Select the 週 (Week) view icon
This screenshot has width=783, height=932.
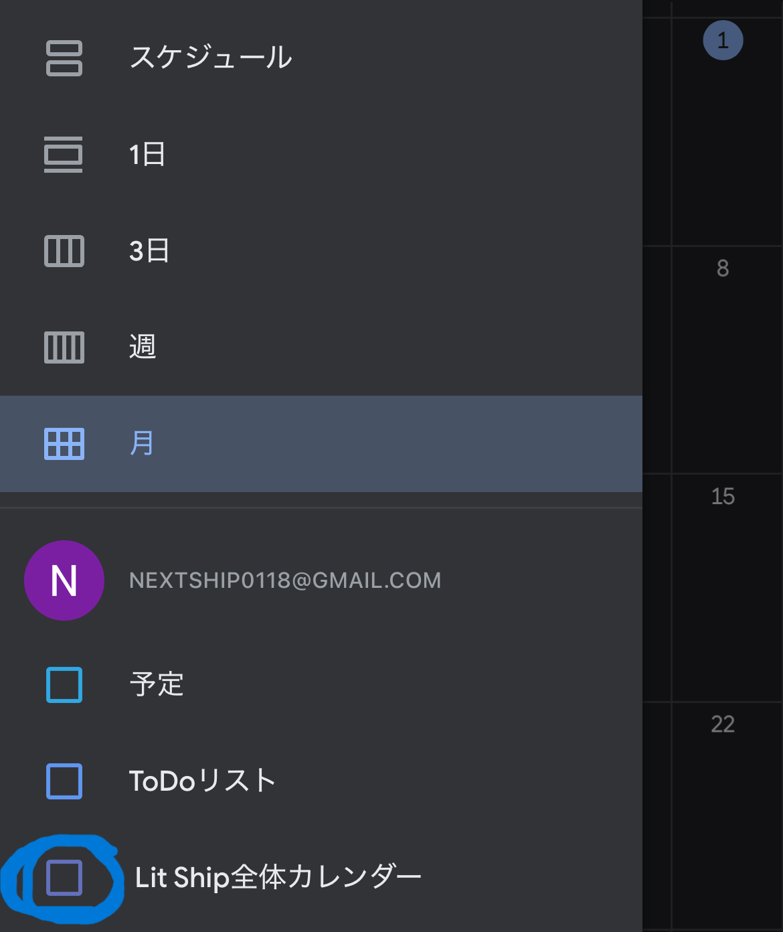pyautogui.click(x=64, y=347)
